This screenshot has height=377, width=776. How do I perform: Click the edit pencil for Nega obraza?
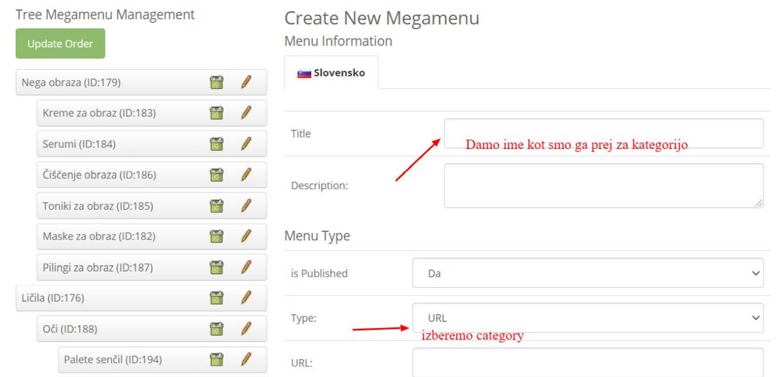pyautogui.click(x=246, y=82)
